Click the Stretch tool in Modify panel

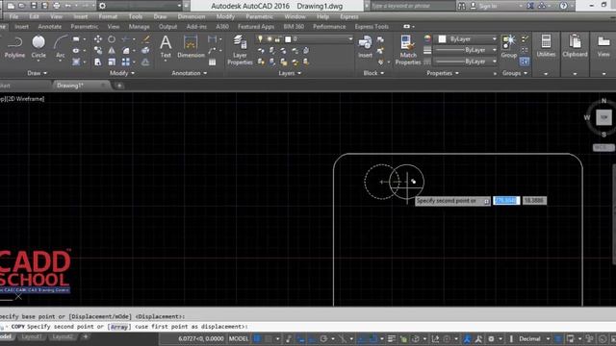(97, 62)
